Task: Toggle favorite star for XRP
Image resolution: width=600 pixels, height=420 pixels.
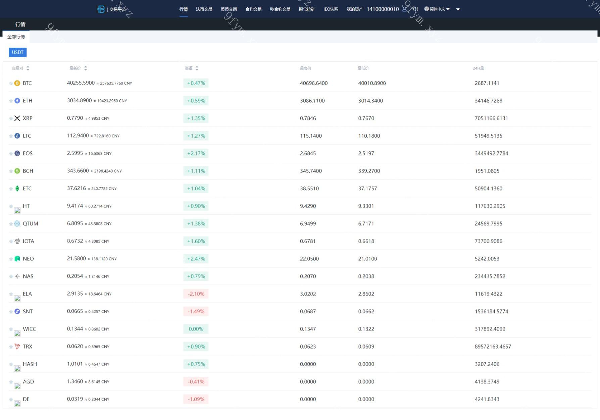Action: pos(11,118)
